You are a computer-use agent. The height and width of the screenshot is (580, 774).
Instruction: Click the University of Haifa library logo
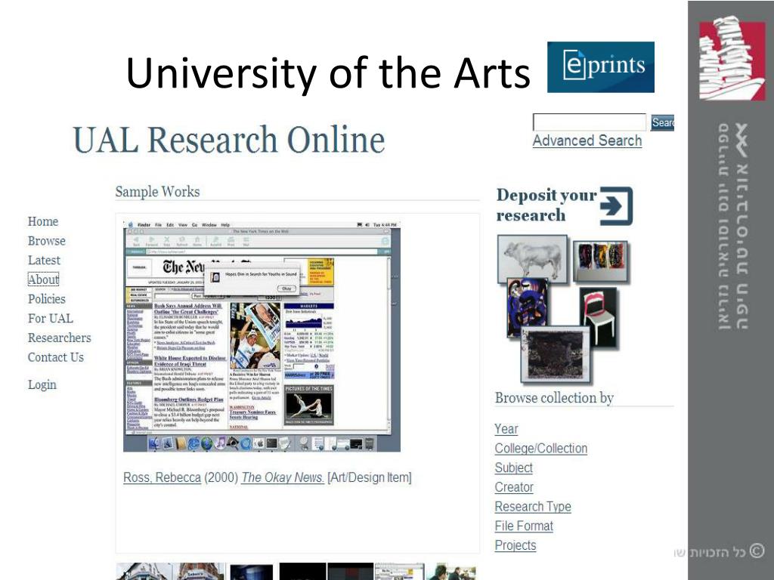coord(732,58)
